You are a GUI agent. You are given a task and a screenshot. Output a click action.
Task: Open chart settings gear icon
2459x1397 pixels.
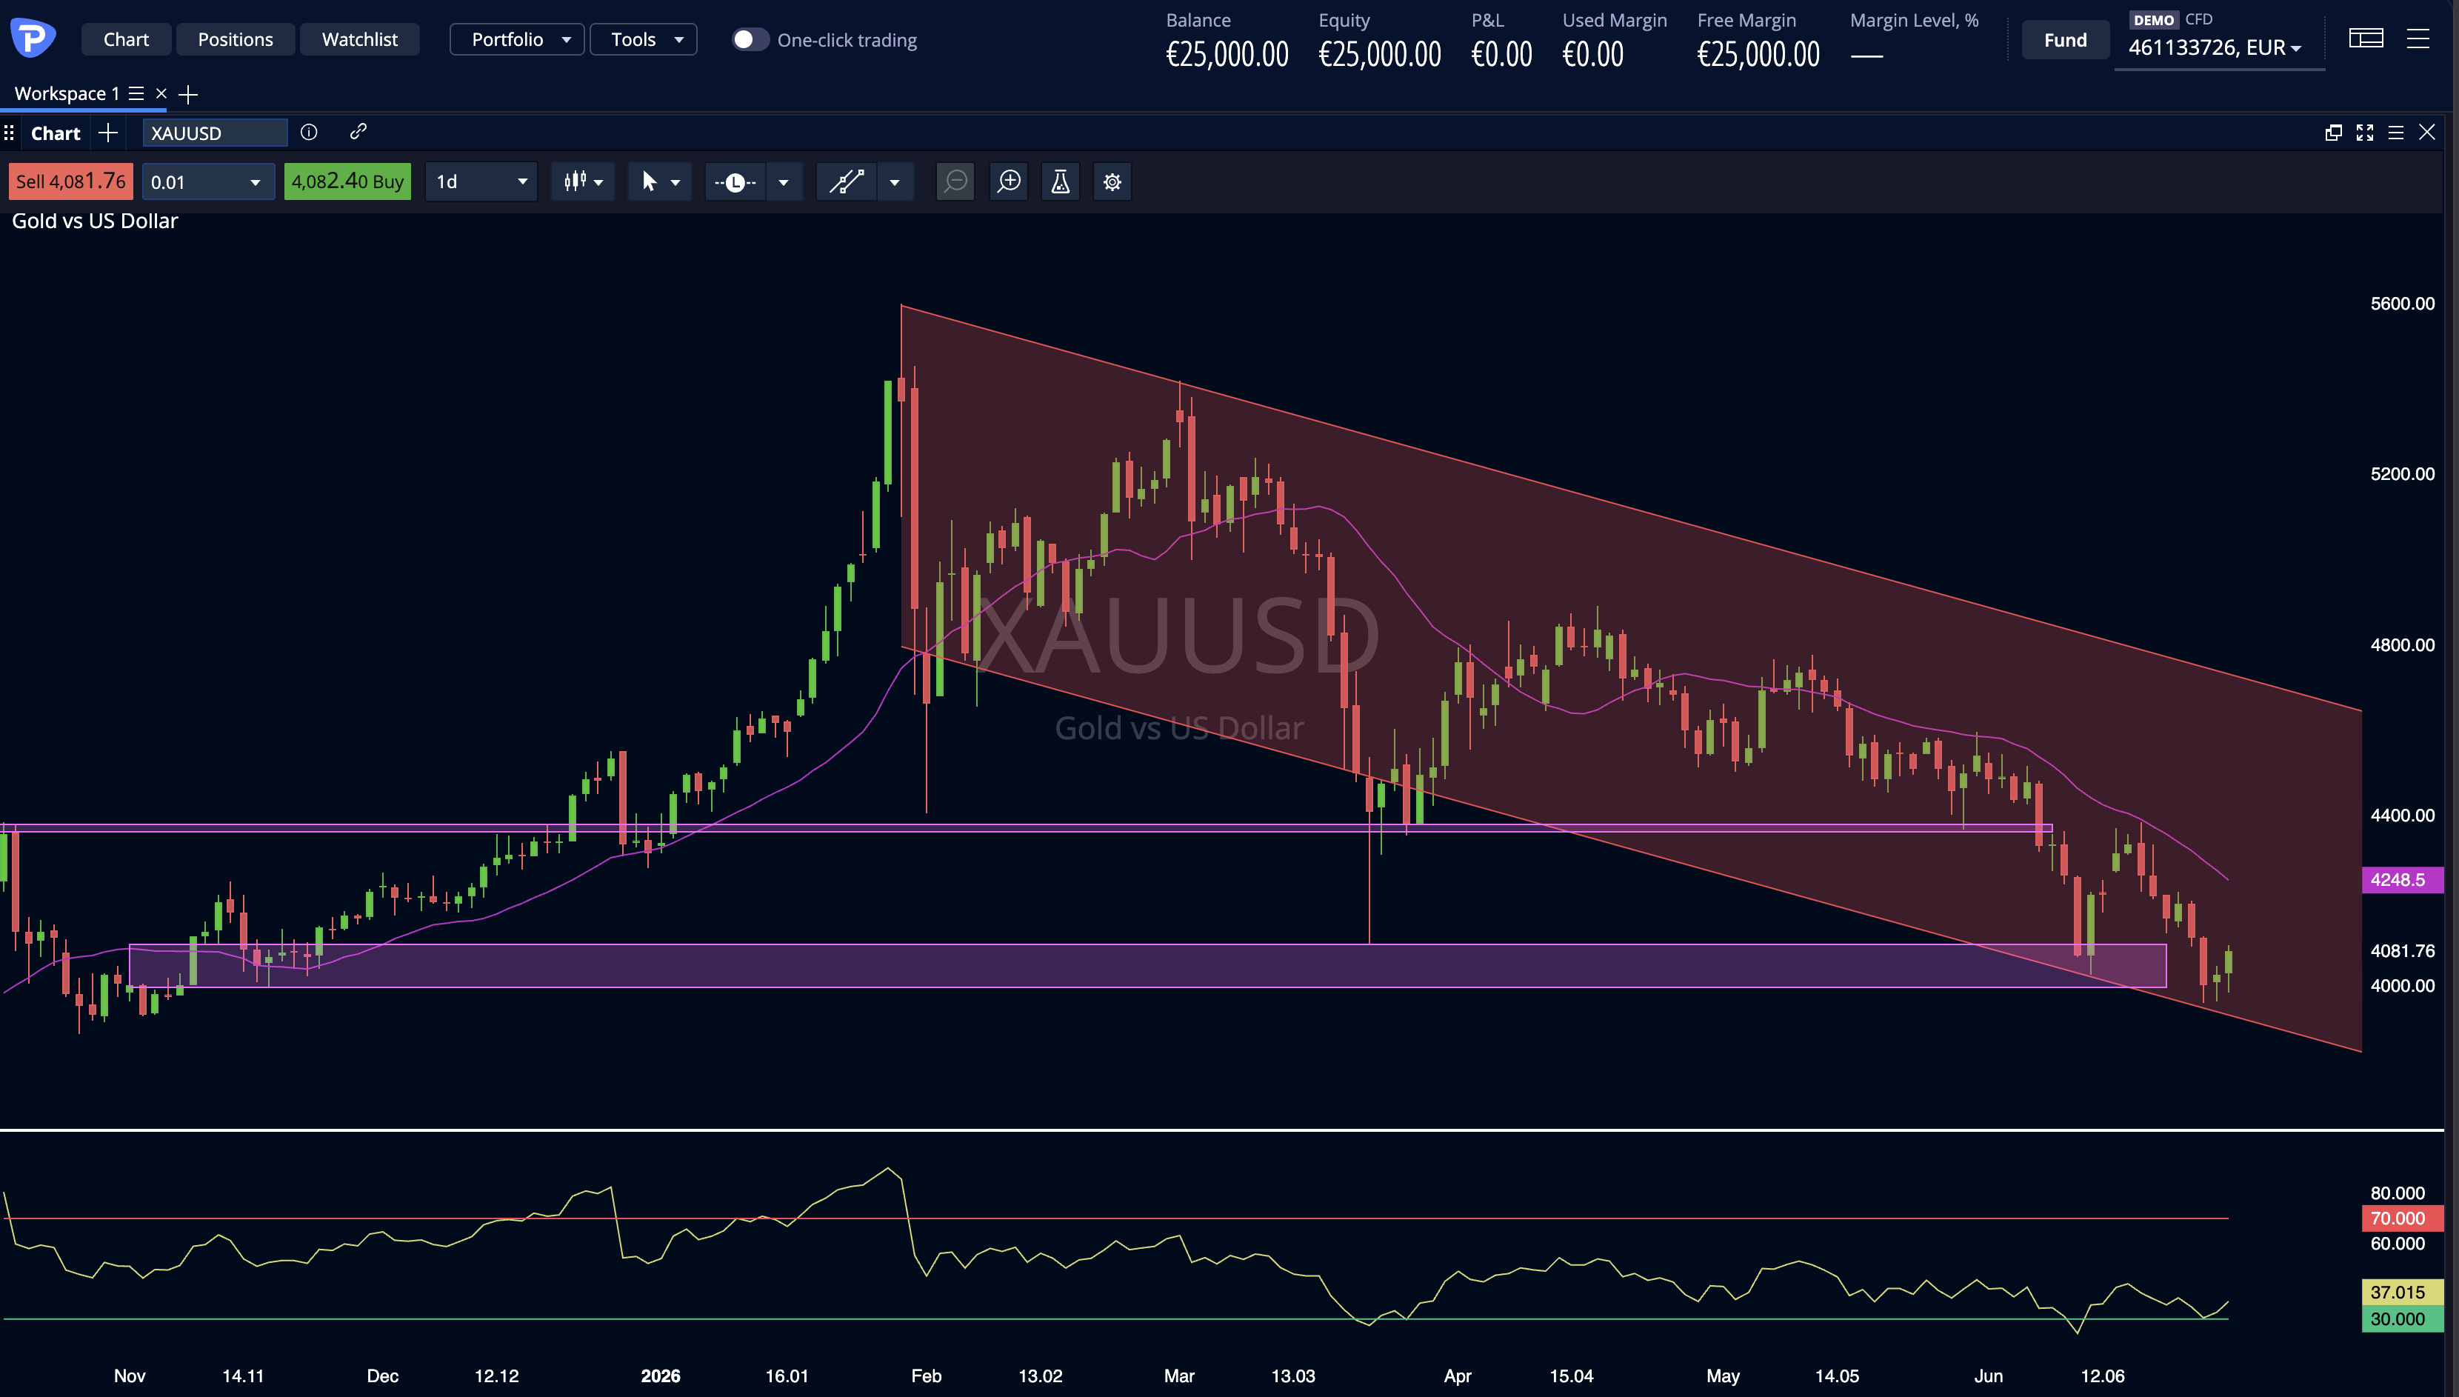coord(1112,181)
